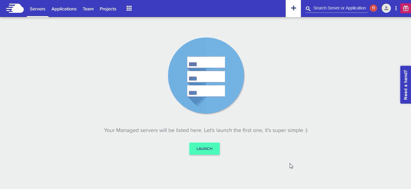Click the magnifying glass search icon
411x189 pixels.
click(308, 9)
